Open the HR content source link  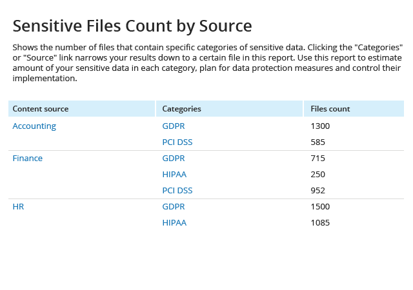tap(18, 207)
